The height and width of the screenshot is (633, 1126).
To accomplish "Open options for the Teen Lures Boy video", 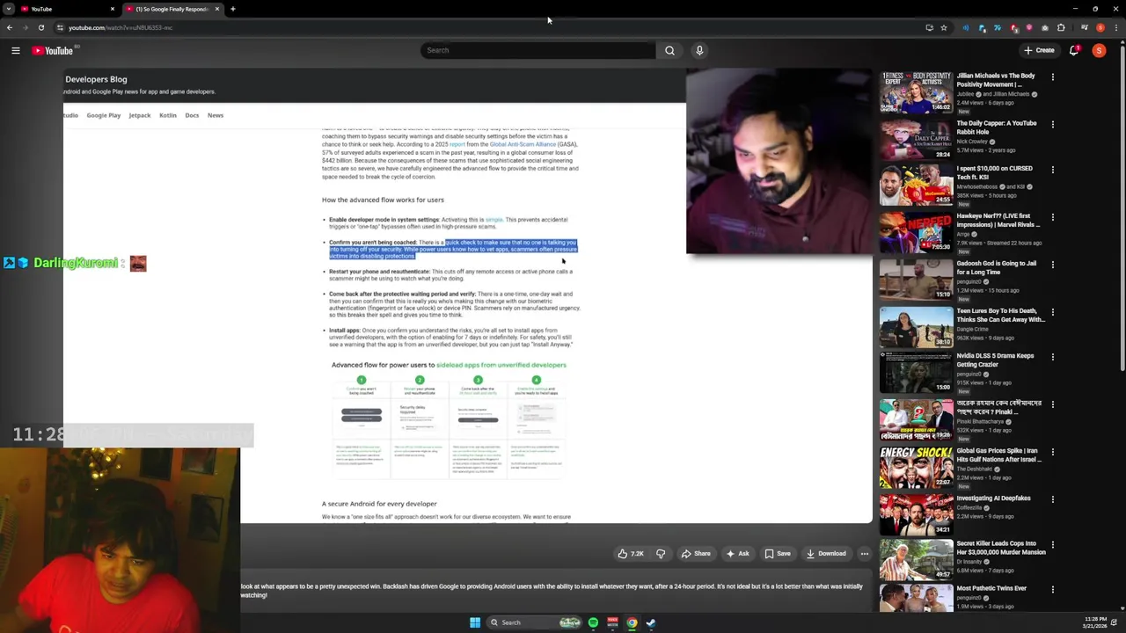I will (x=1052, y=312).
